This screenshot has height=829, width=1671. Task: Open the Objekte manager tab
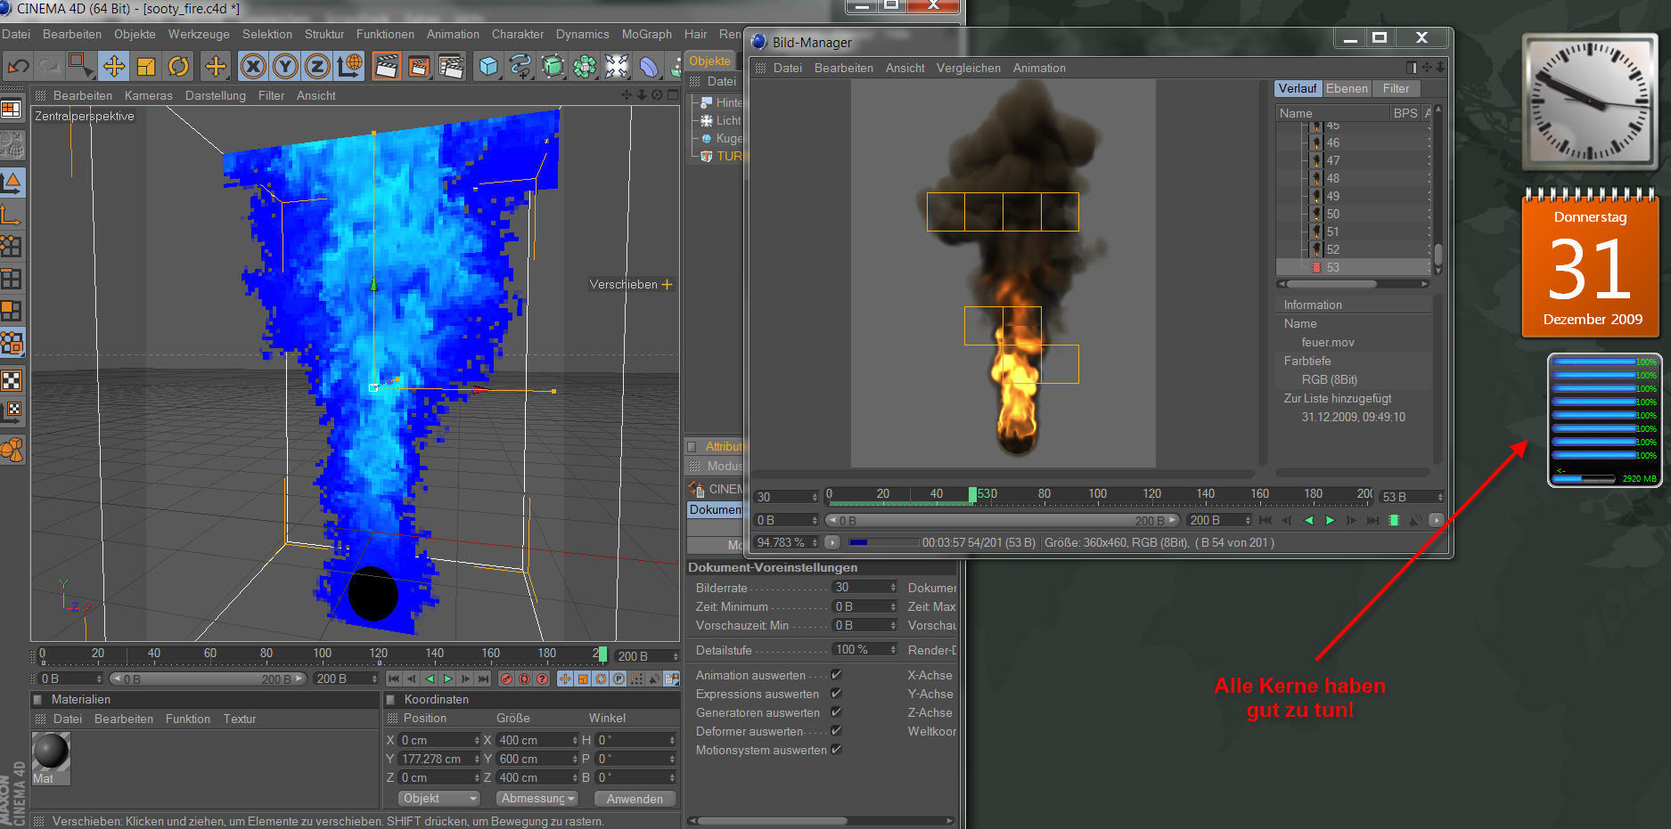click(x=710, y=61)
